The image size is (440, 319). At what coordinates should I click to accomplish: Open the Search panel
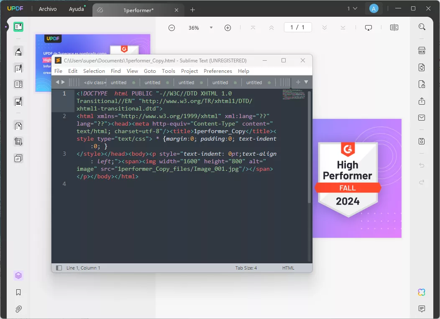(x=422, y=26)
